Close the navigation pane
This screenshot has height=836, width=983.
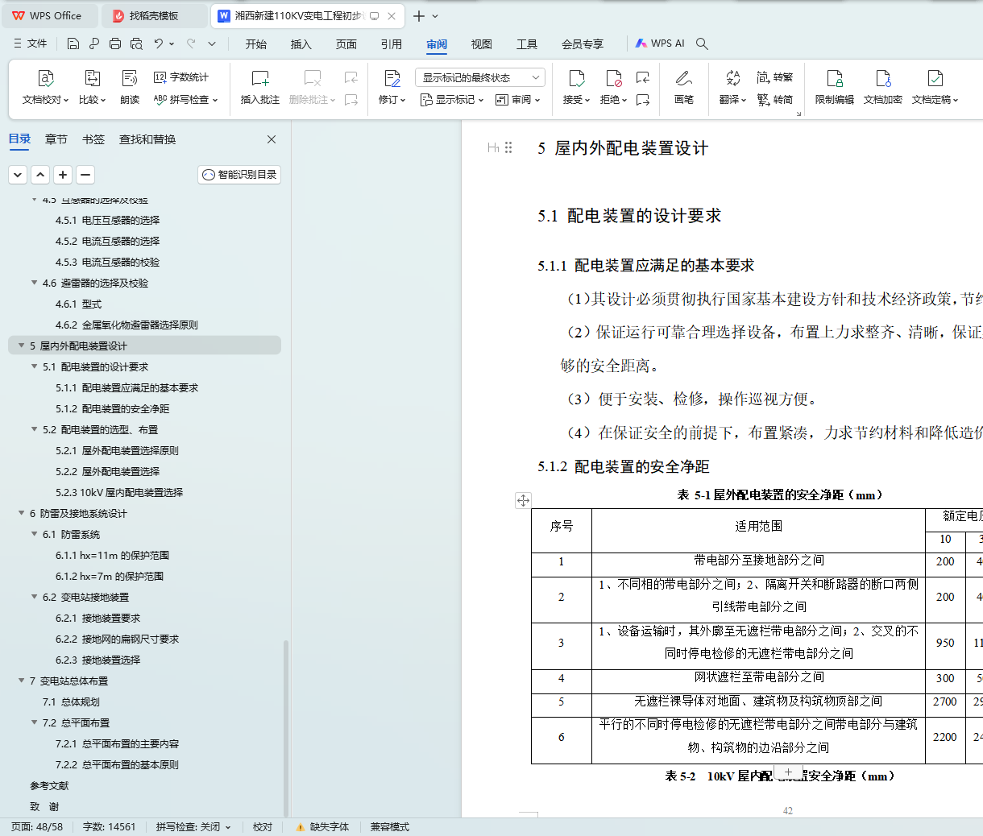pyautogui.click(x=272, y=139)
